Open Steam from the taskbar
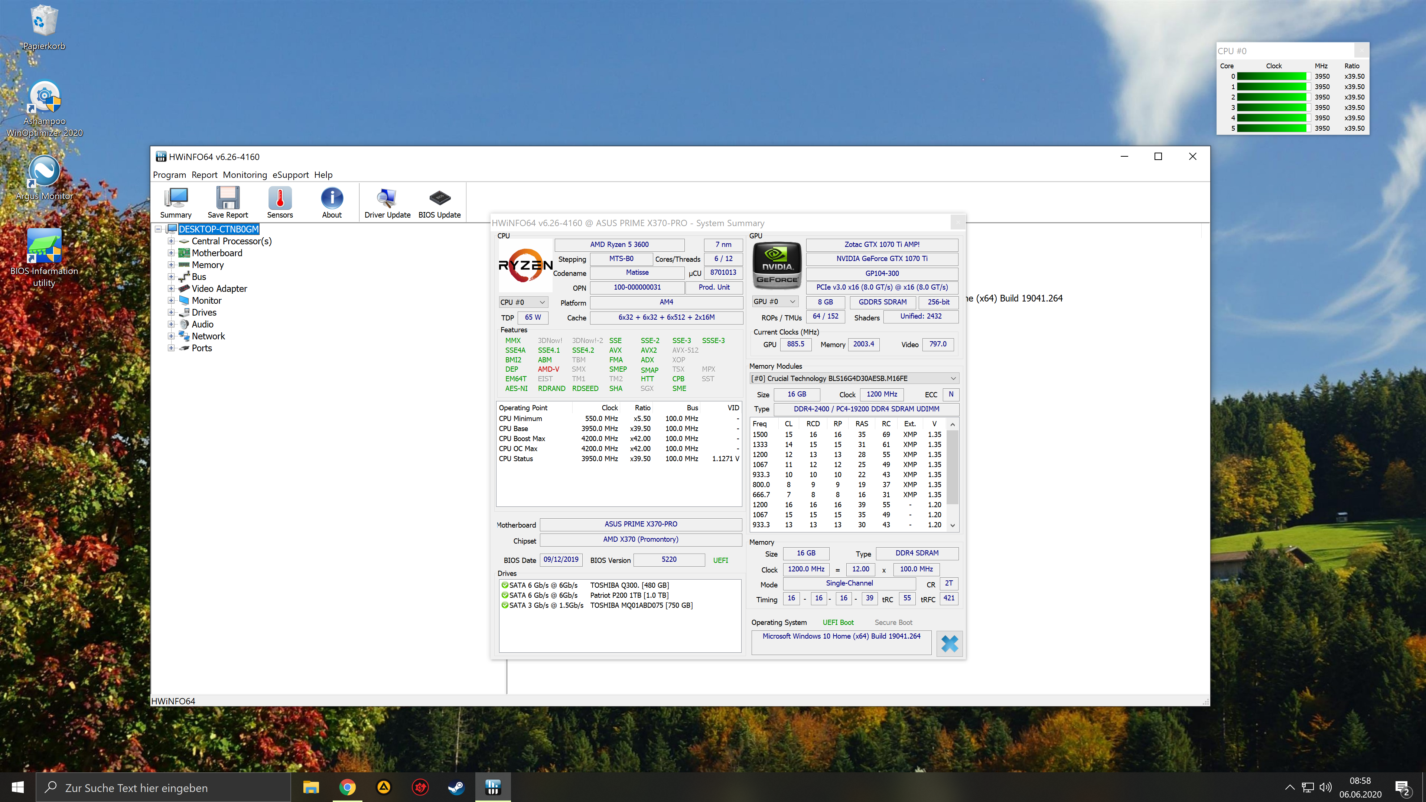 [x=456, y=787]
